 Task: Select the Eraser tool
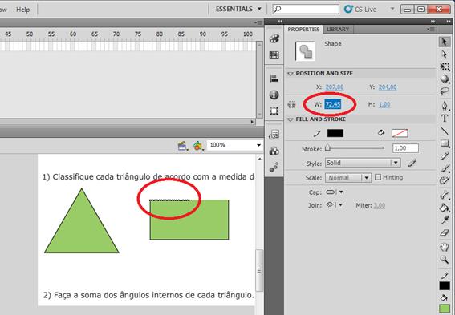point(445,232)
